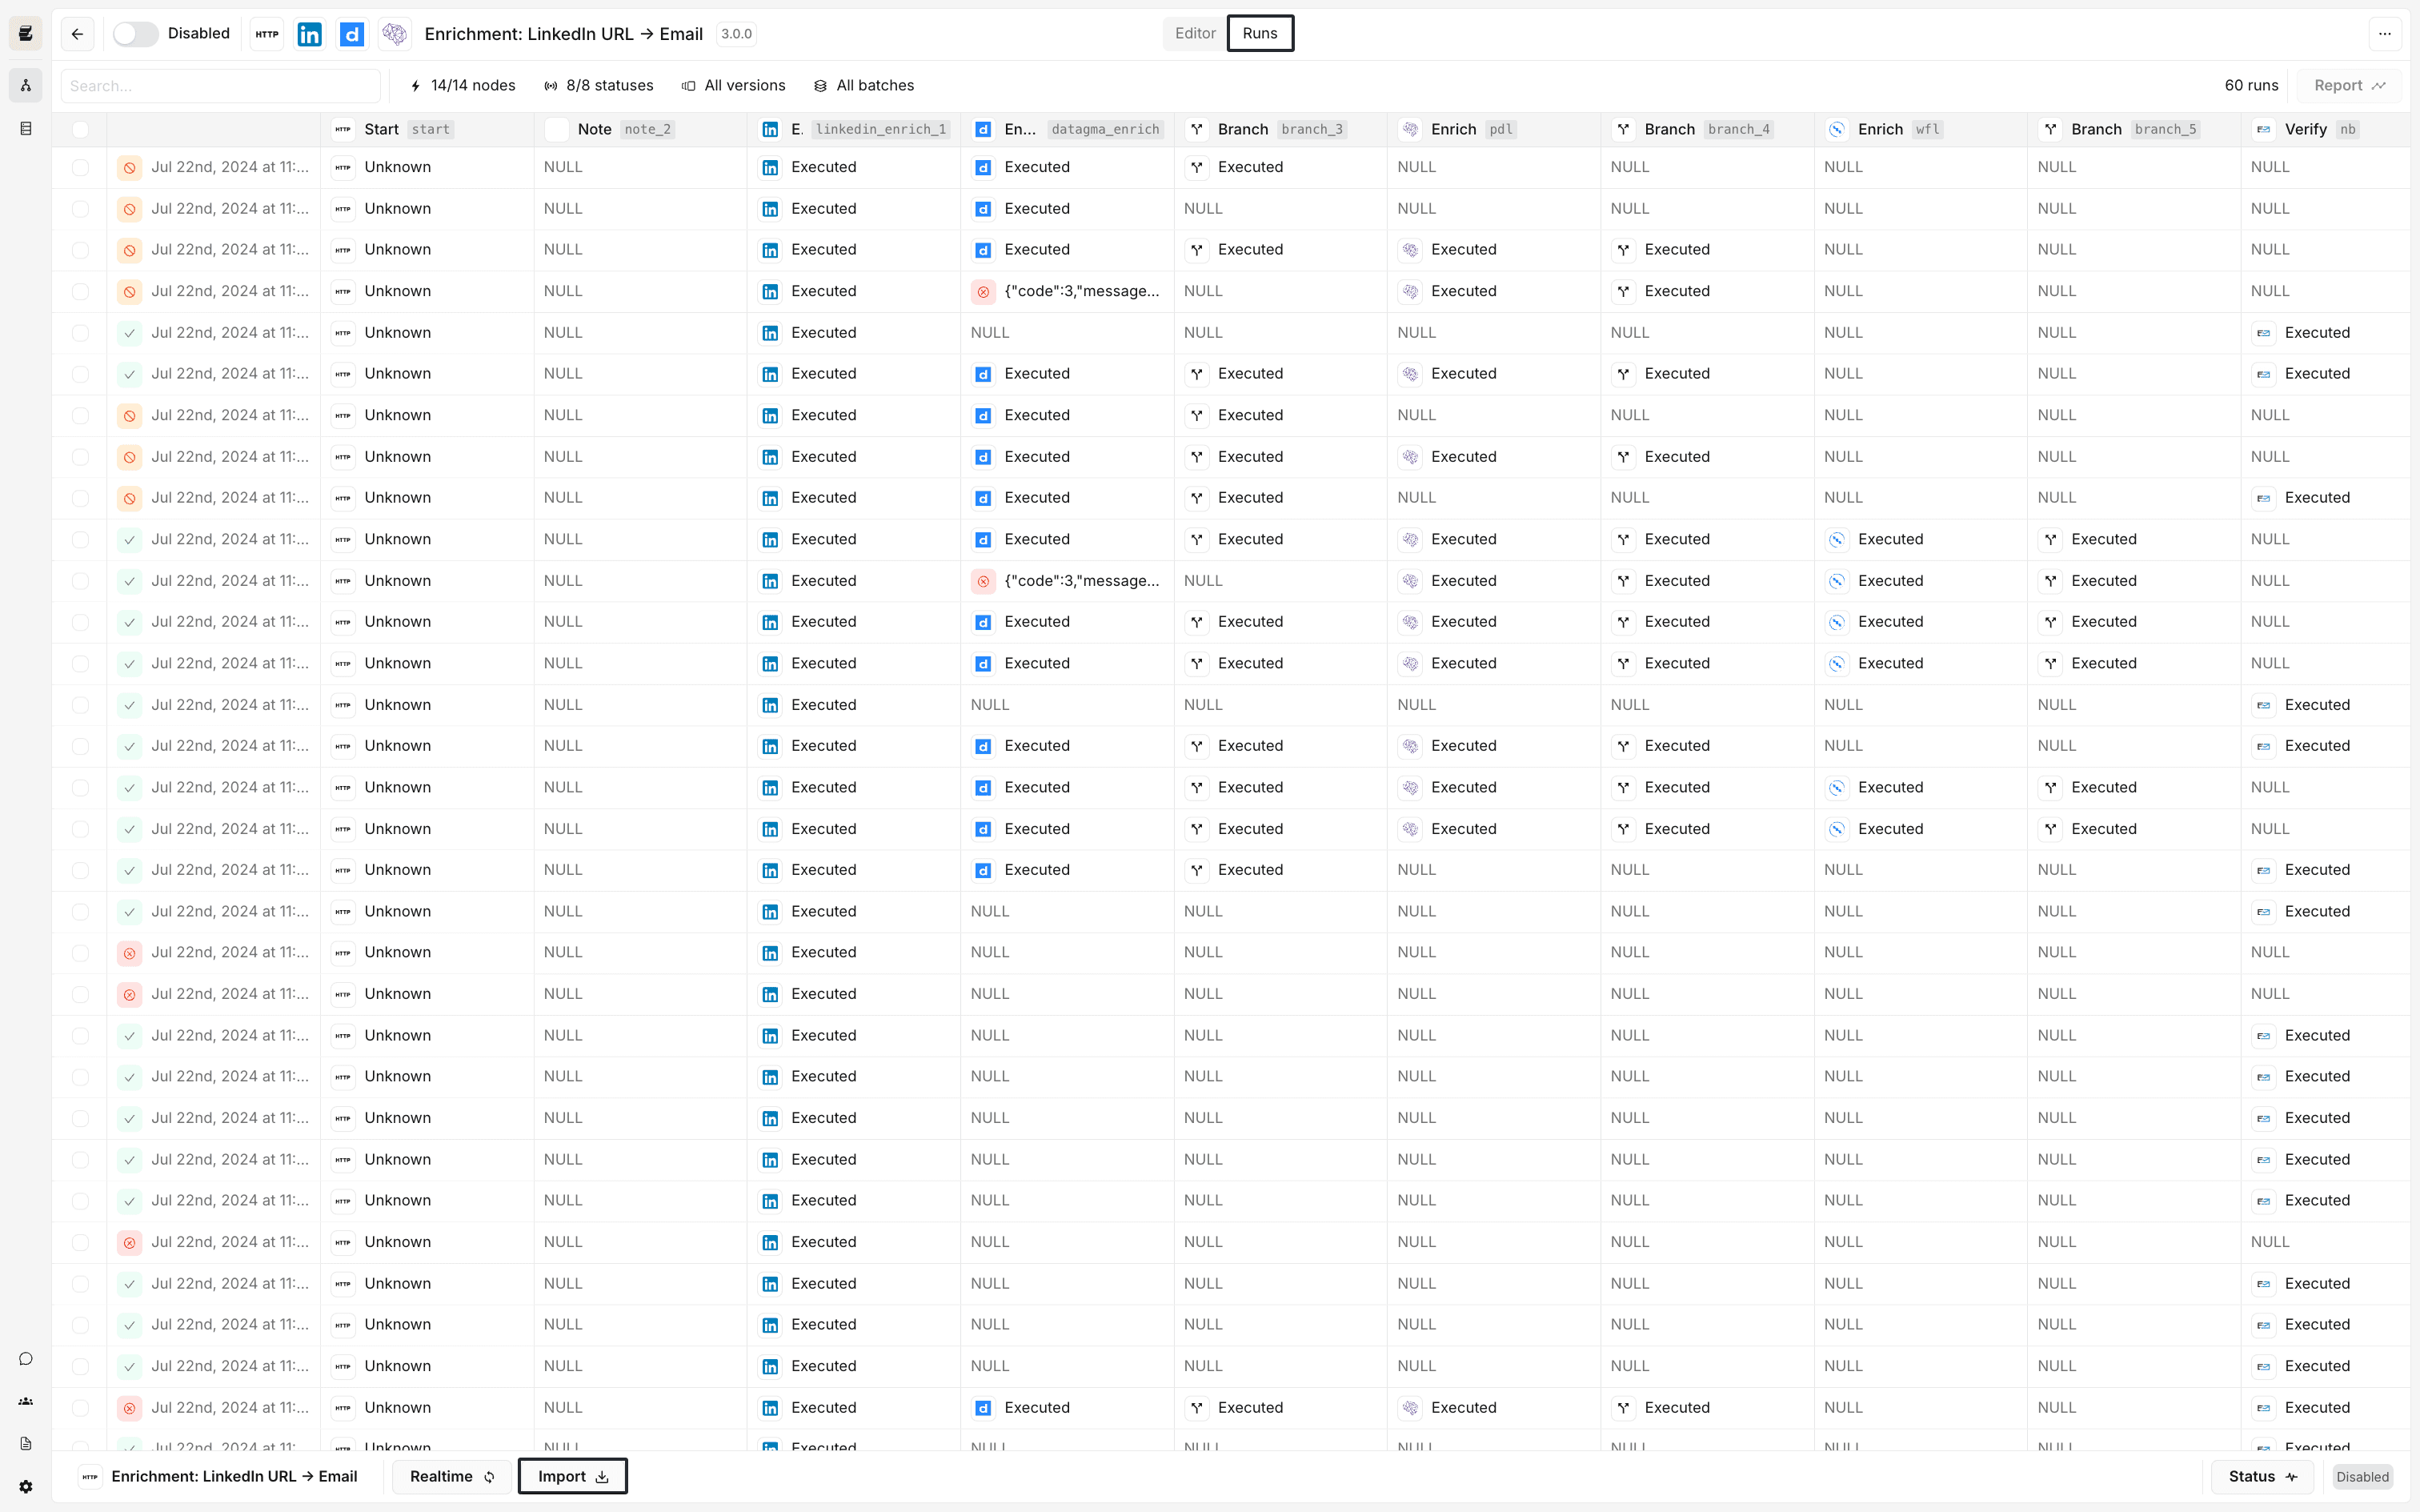Click the Disabled badge at bottom right
Viewport: 2420px width, 1512px height.
pos(2362,1477)
